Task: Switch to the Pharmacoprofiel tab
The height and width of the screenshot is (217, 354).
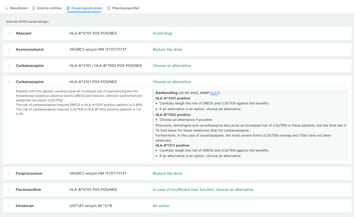Action: 125,8
